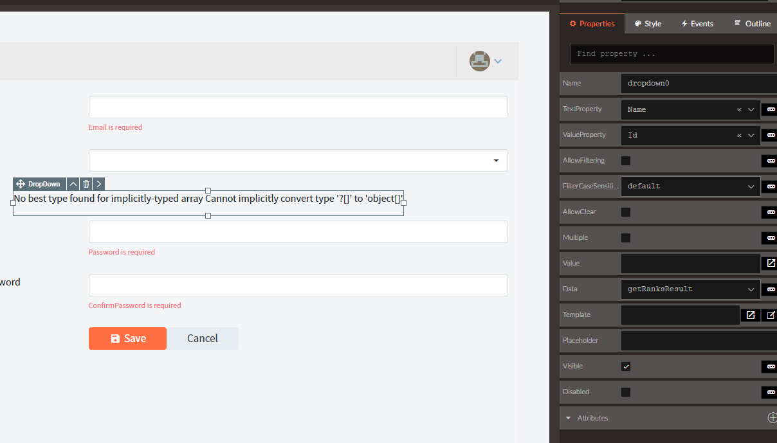Open the form dropdown below Email field
The image size is (777, 443).
tap(298, 161)
